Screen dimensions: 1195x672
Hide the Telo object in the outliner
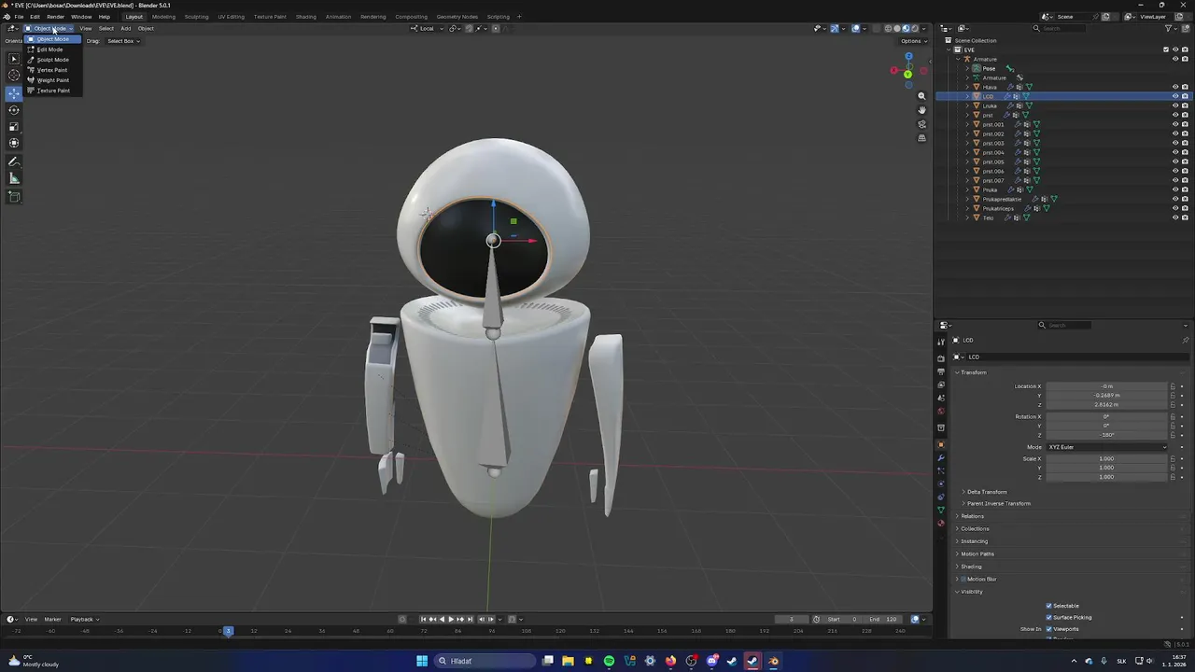(x=1175, y=217)
